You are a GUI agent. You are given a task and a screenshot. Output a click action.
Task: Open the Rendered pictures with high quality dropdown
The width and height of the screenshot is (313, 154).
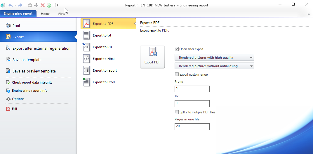[214, 58]
